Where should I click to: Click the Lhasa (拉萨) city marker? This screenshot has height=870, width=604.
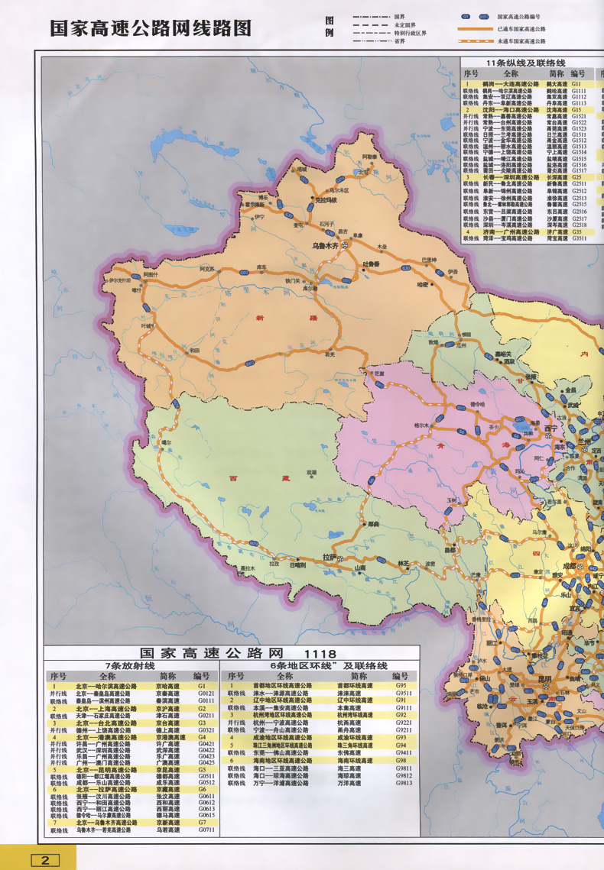pos(340,558)
